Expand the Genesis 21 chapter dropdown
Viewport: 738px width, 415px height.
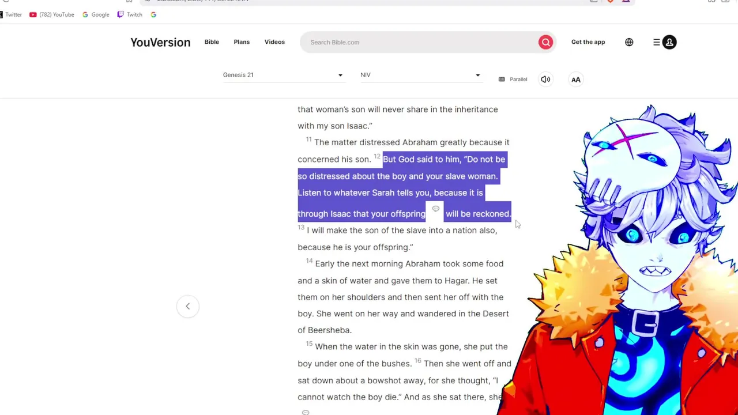[x=283, y=75]
